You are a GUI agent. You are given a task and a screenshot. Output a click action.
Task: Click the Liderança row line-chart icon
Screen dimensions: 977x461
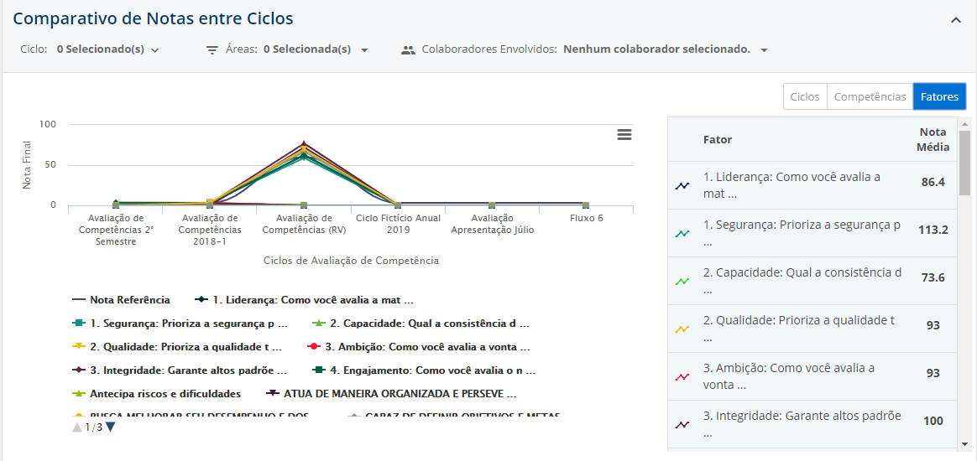pyautogui.click(x=682, y=185)
